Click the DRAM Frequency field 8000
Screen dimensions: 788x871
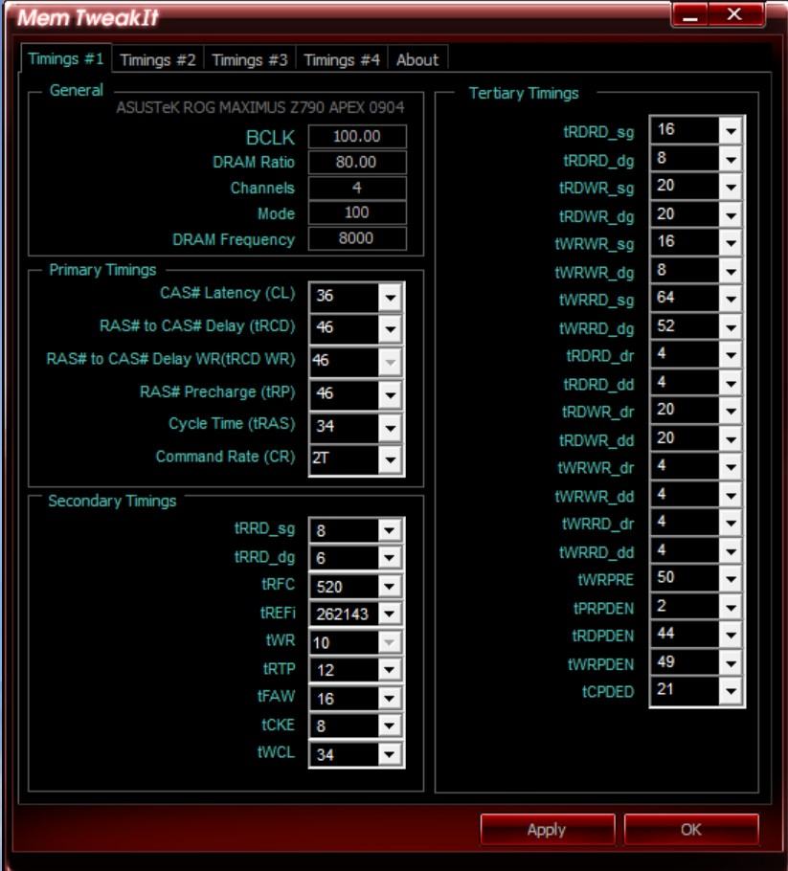[357, 238]
